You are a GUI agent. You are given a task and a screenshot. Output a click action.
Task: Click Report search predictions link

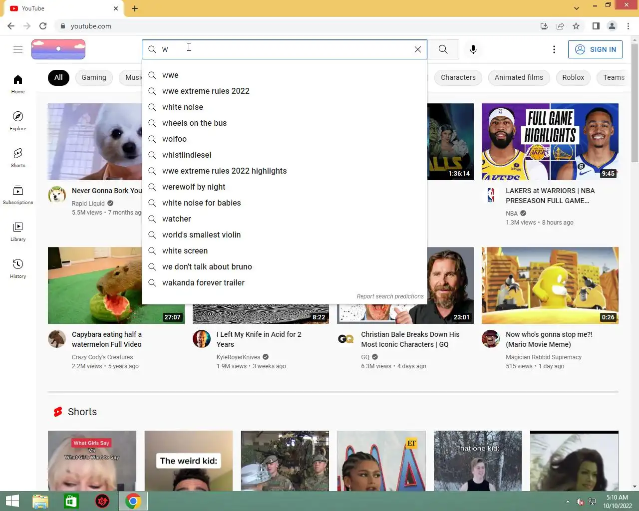pos(390,296)
